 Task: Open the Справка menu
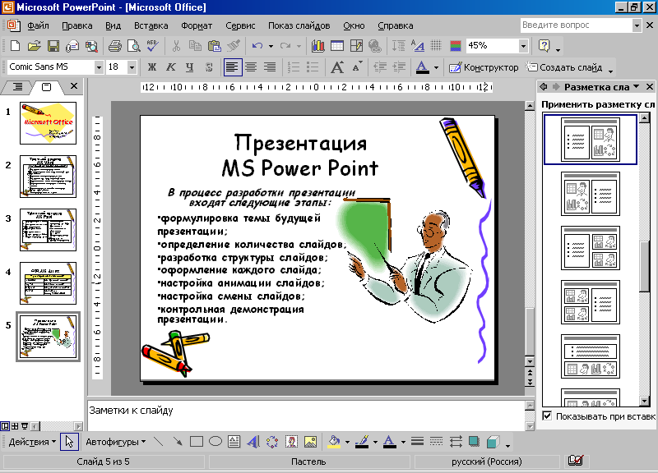(396, 25)
